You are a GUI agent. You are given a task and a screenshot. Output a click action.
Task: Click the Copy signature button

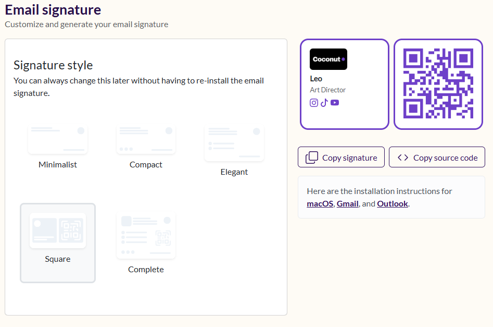pos(341,157)
